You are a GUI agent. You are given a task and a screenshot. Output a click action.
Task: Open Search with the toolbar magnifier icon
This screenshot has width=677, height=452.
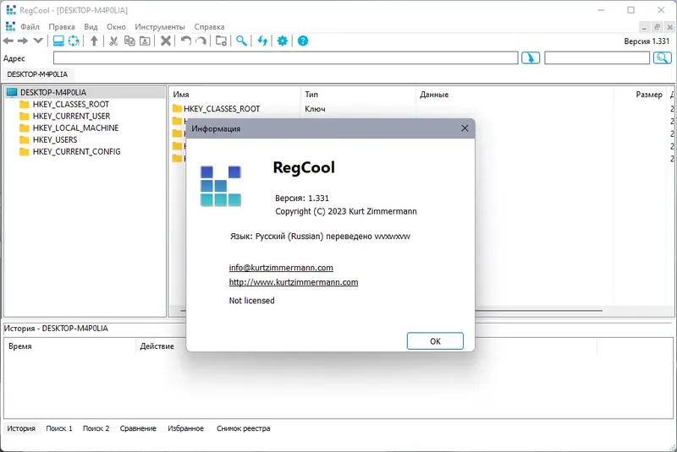coord(241,41)
